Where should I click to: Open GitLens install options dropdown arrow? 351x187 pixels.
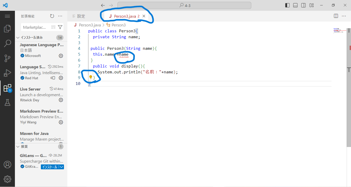click(x=61, y=166)
